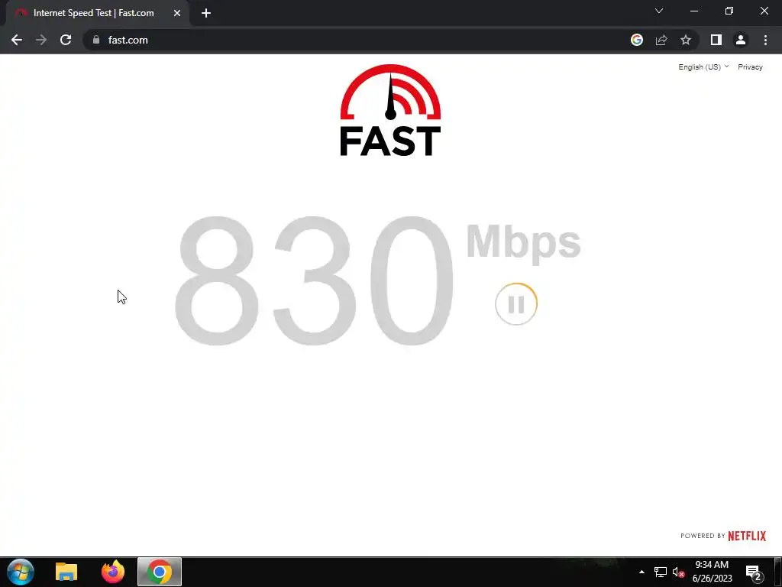Pause the running speed test
Image resolution: width=782 pixels, height=587 pixels.
point(516,304)
